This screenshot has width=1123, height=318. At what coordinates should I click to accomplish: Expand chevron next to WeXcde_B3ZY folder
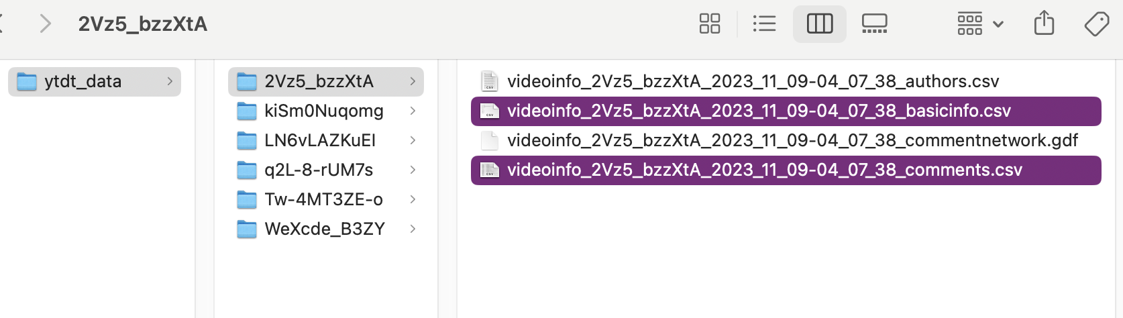[413, 229]
